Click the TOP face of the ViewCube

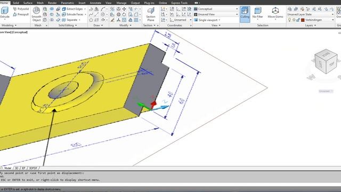point(331,64)
